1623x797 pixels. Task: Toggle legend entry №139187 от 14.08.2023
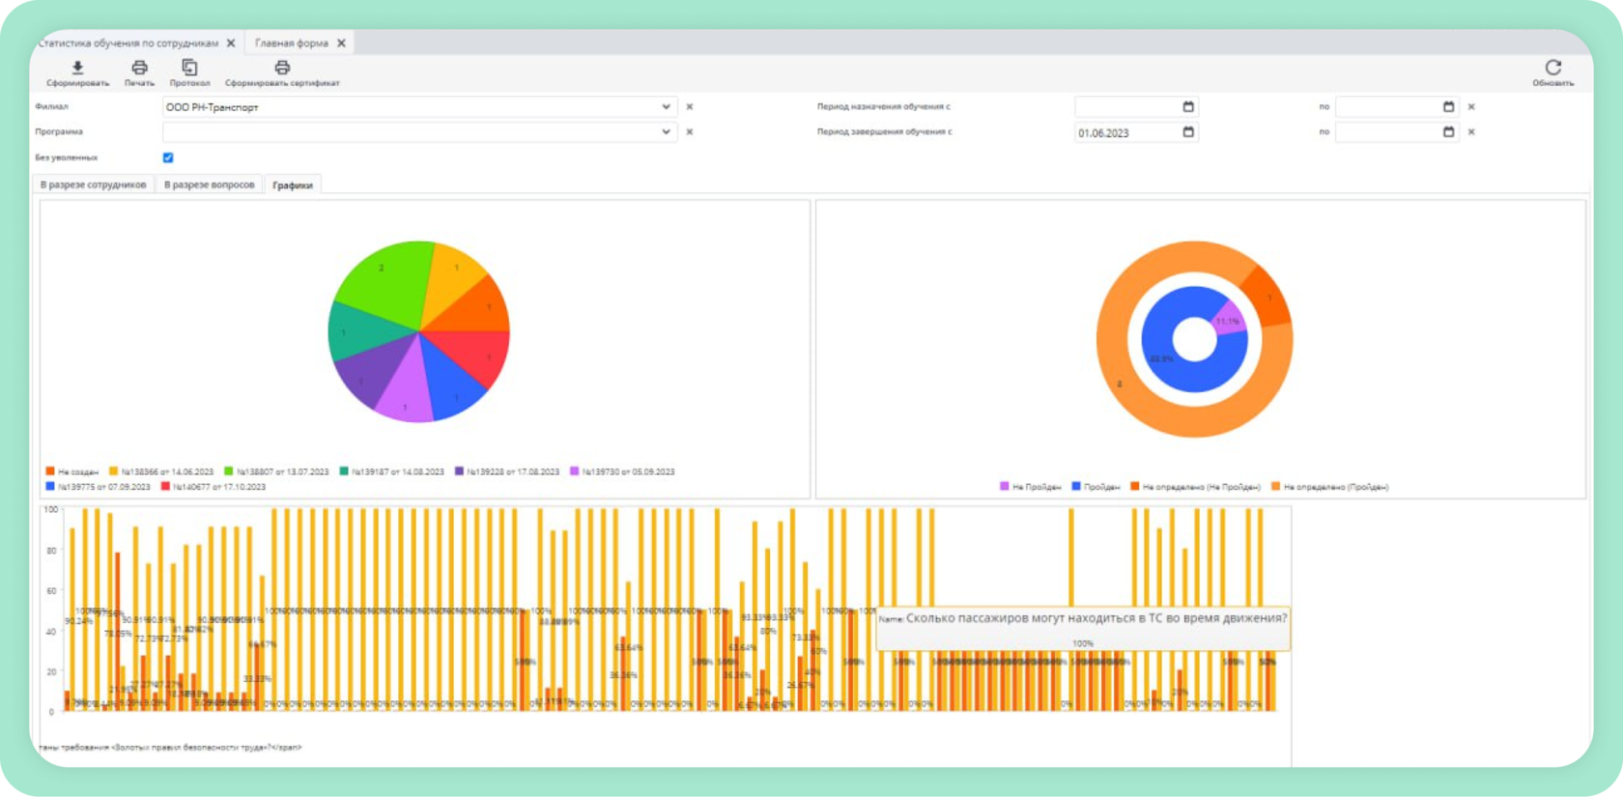coord(391,471)
